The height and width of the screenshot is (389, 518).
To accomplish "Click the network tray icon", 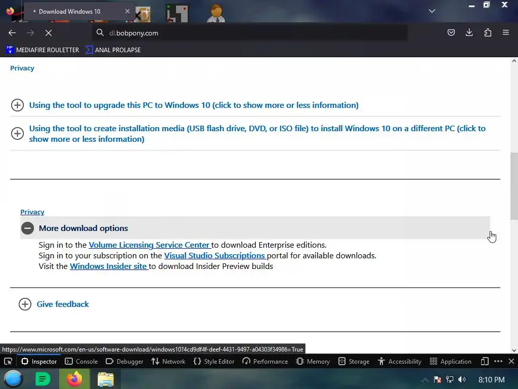I will point(450,379).
